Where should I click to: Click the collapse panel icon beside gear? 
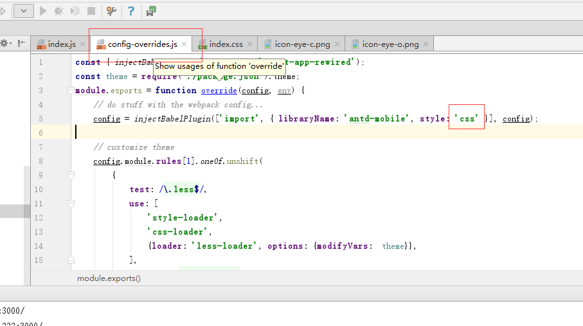coord(22,43)
